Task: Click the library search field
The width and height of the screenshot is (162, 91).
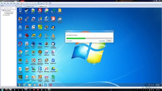Action: coord(8,8)
